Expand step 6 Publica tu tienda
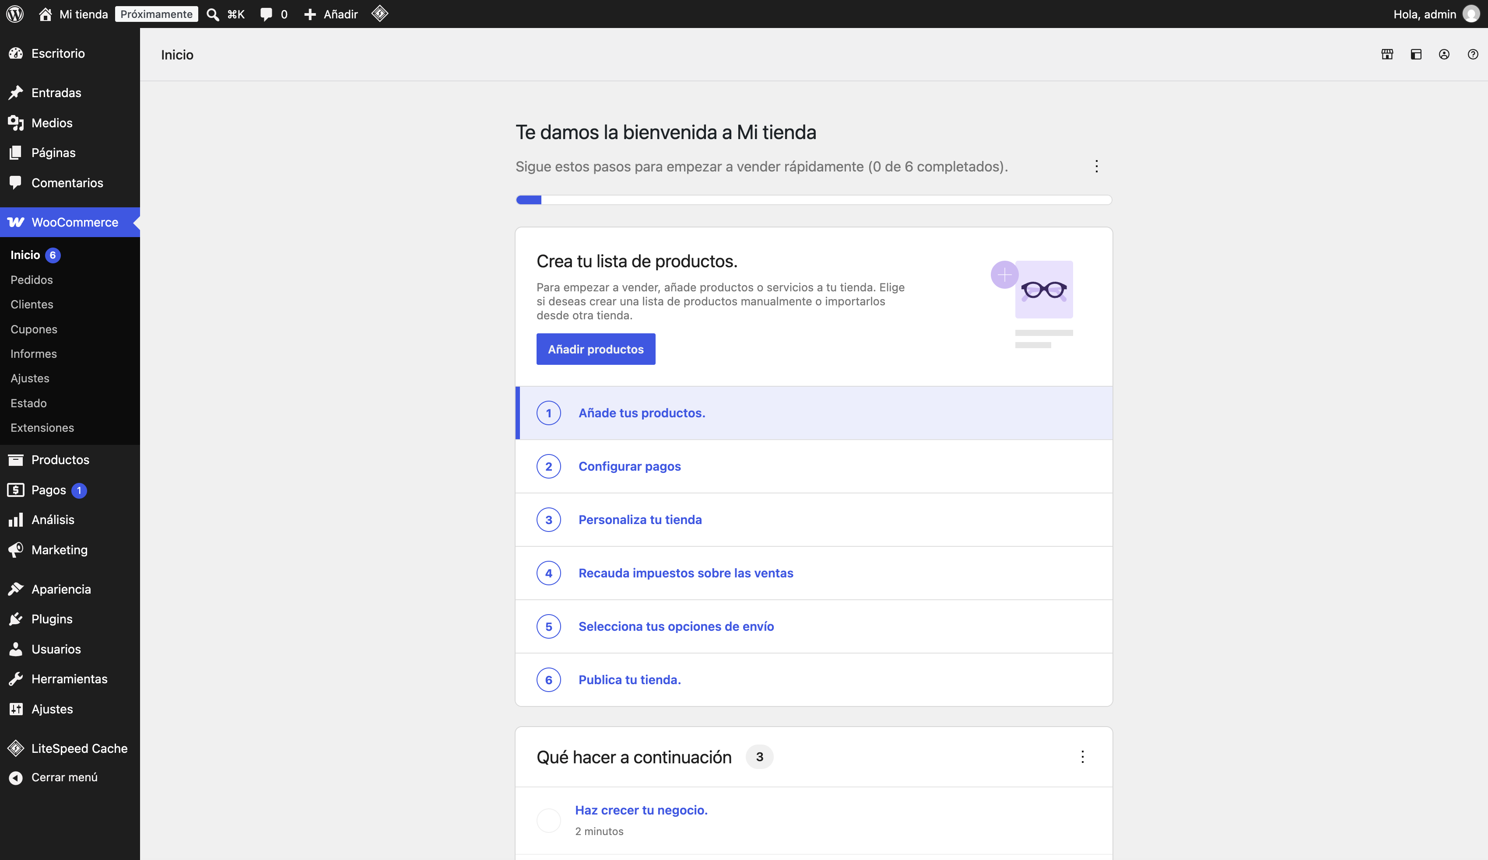1488x860 pixels. click(x=814, y=680)
